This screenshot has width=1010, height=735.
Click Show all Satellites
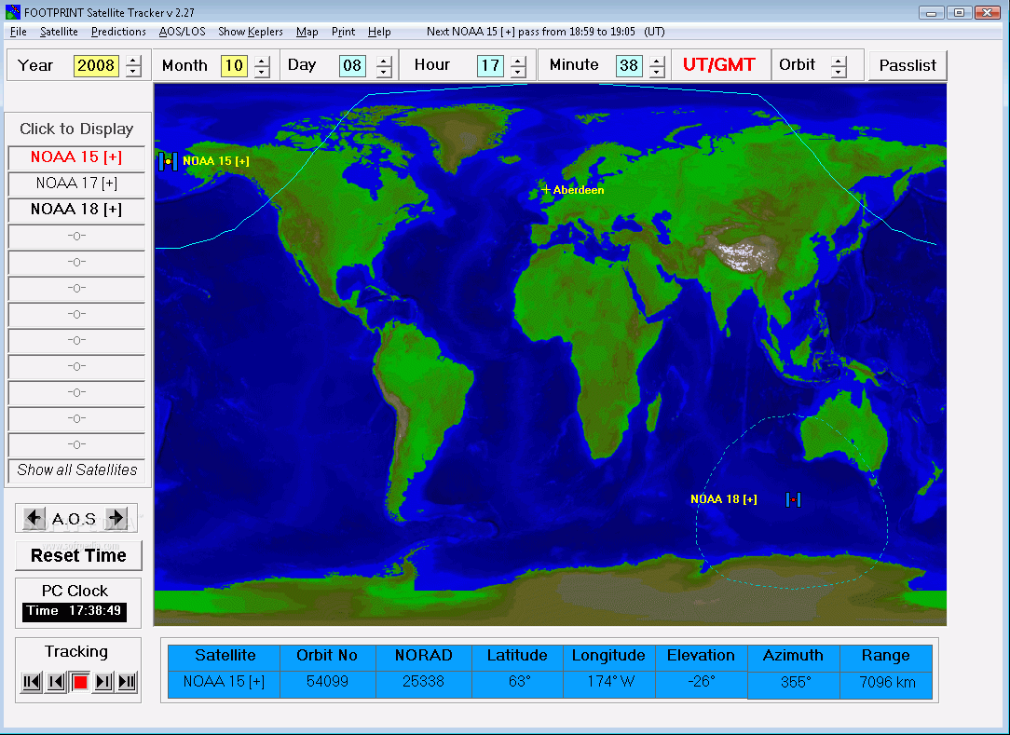pyautogui.click(x=76, y=470)
